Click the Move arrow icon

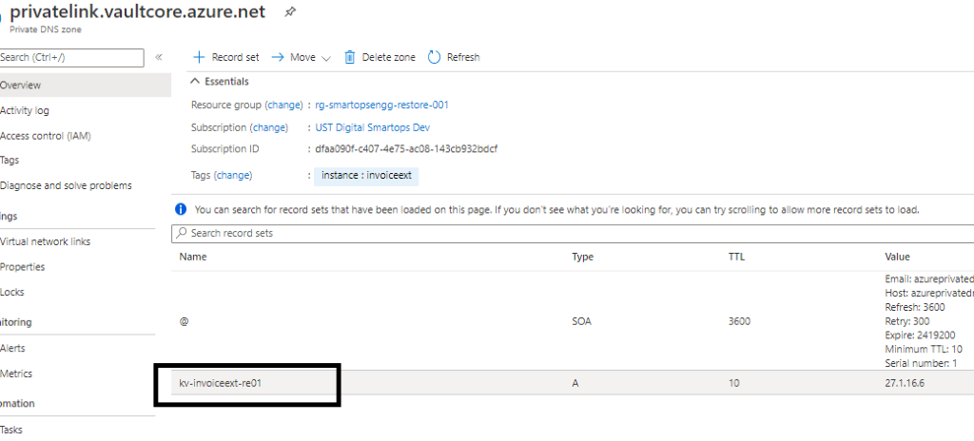tap(278, 57)
